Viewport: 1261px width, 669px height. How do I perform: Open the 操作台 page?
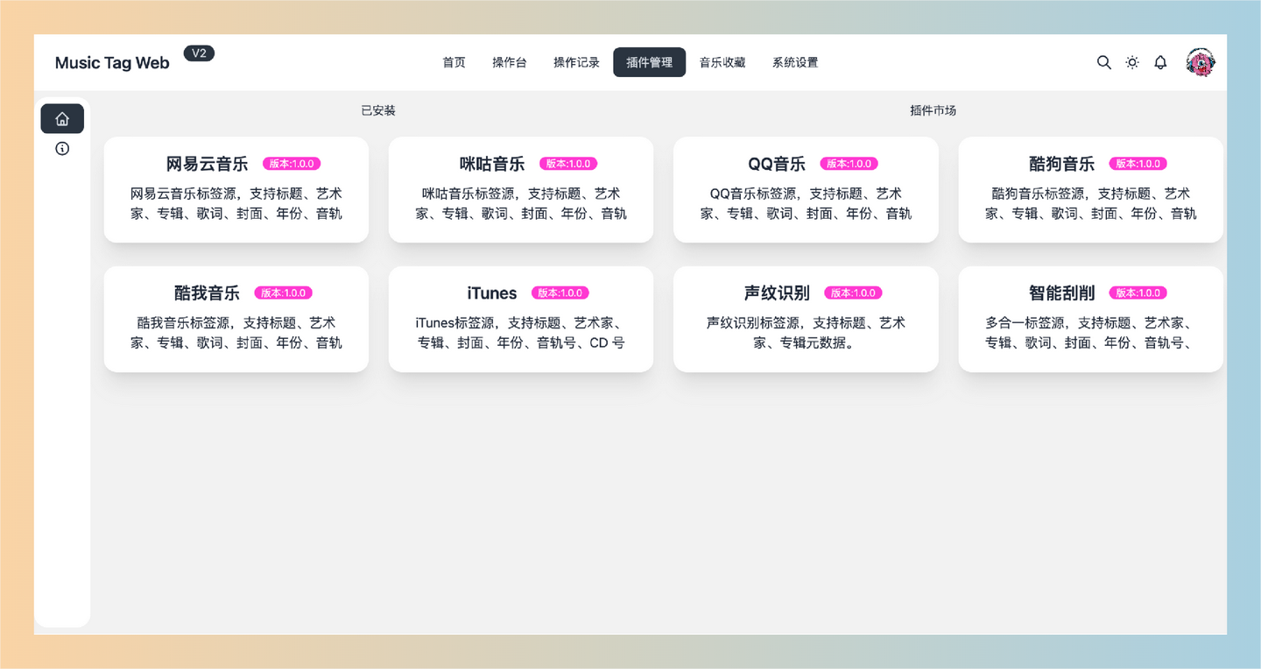pyautogui.click(x=511, y=62)
